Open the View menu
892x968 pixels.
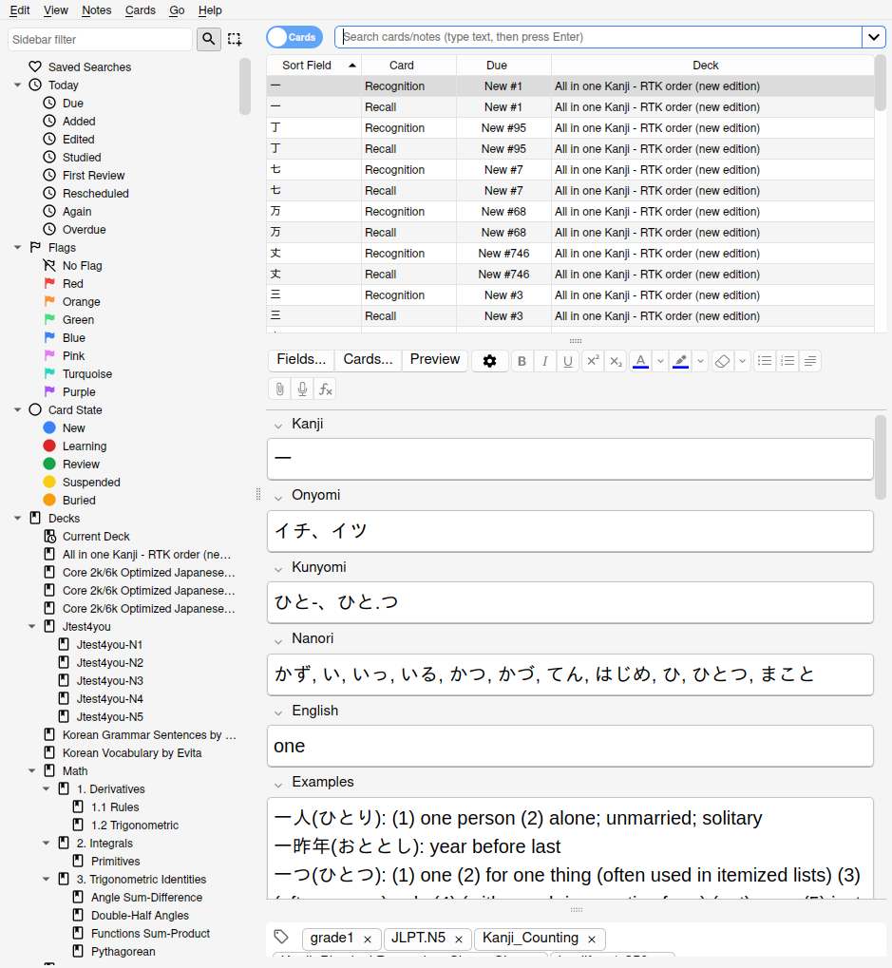pos(55,10)
